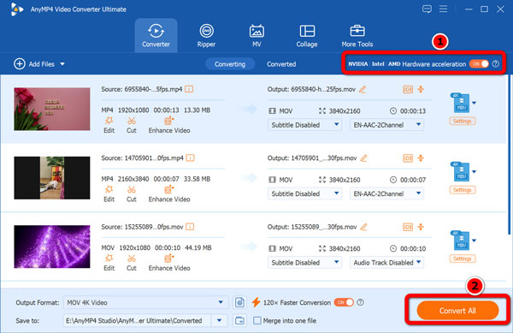Open help for 120x Faster Conversion
This screenshot has width=513, height=333.
coord(360,302)
